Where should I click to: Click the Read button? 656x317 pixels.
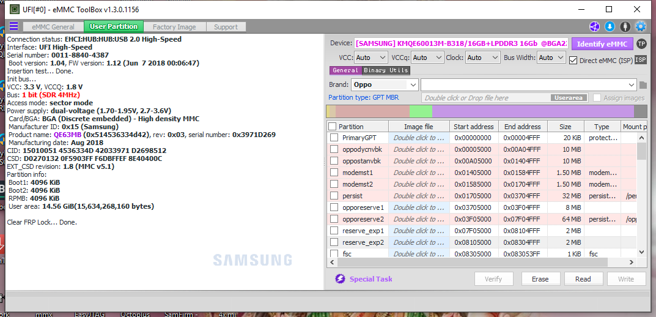(x=583, y=279)
